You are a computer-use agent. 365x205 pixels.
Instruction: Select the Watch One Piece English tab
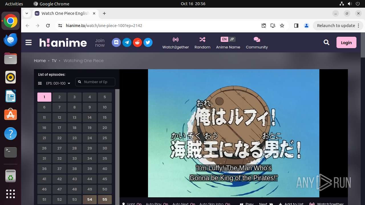point(66,13)
